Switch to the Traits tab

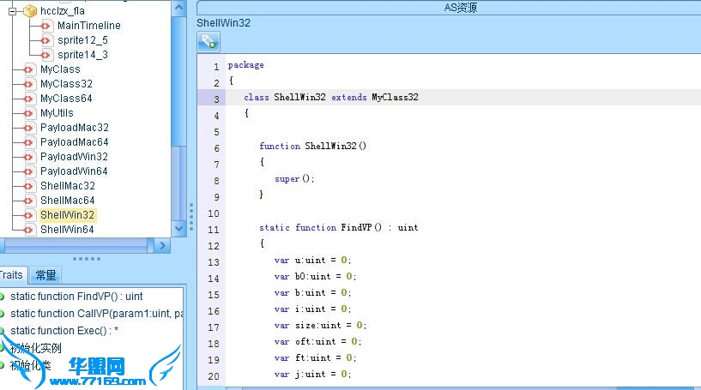(11, 275)
